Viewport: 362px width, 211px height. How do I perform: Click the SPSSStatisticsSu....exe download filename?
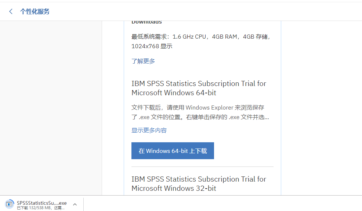click(42, 203)
